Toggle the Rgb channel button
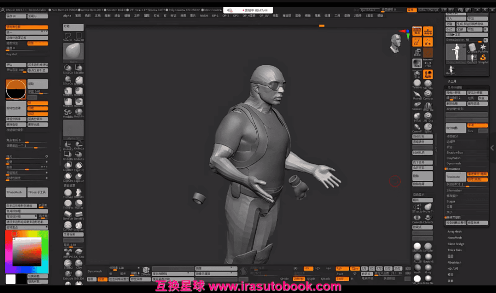The width and height of the screenshot is (496, 293). point(341,268)
